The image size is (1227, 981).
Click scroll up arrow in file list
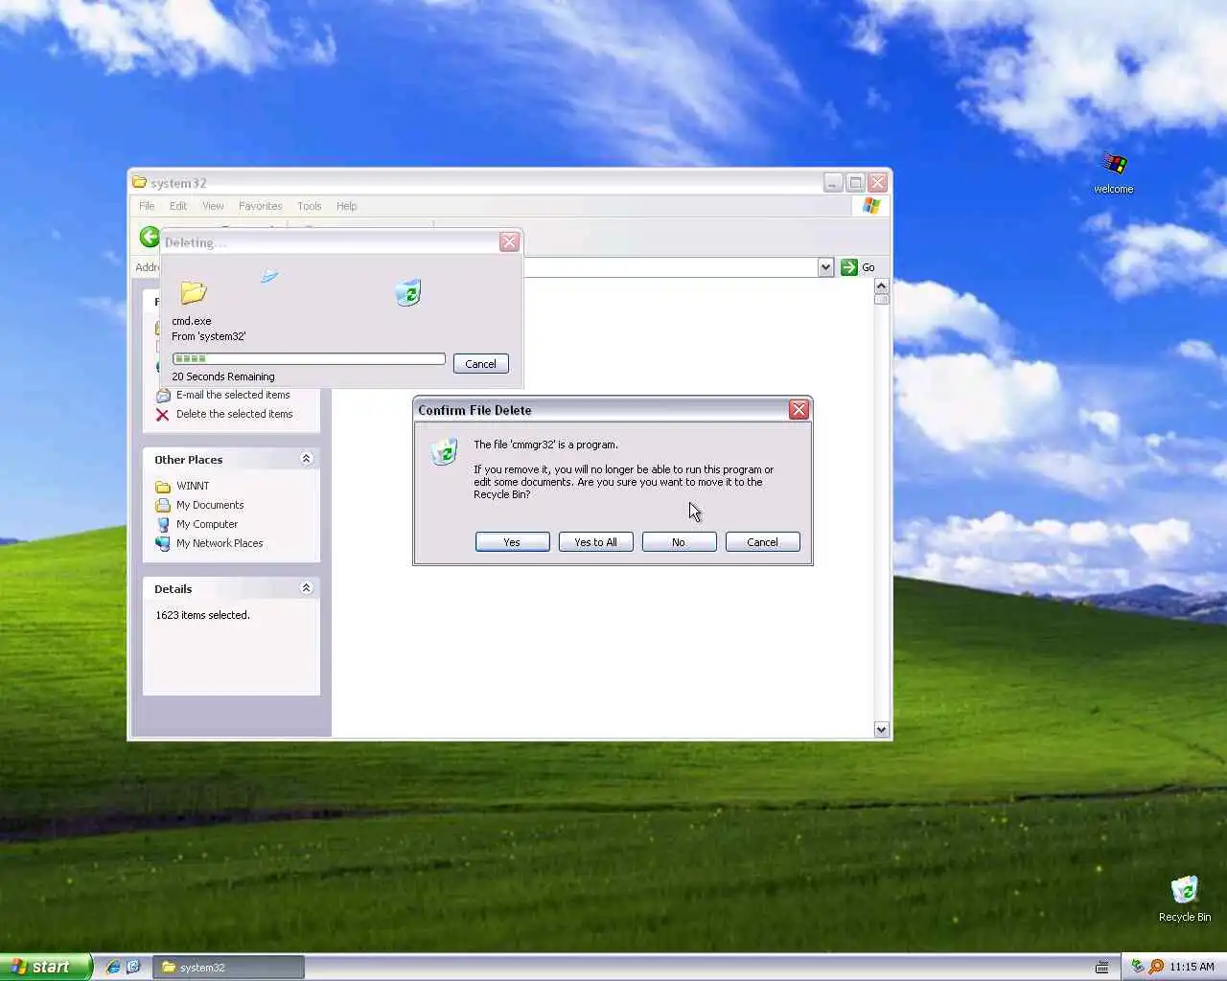tap(881, 285)
